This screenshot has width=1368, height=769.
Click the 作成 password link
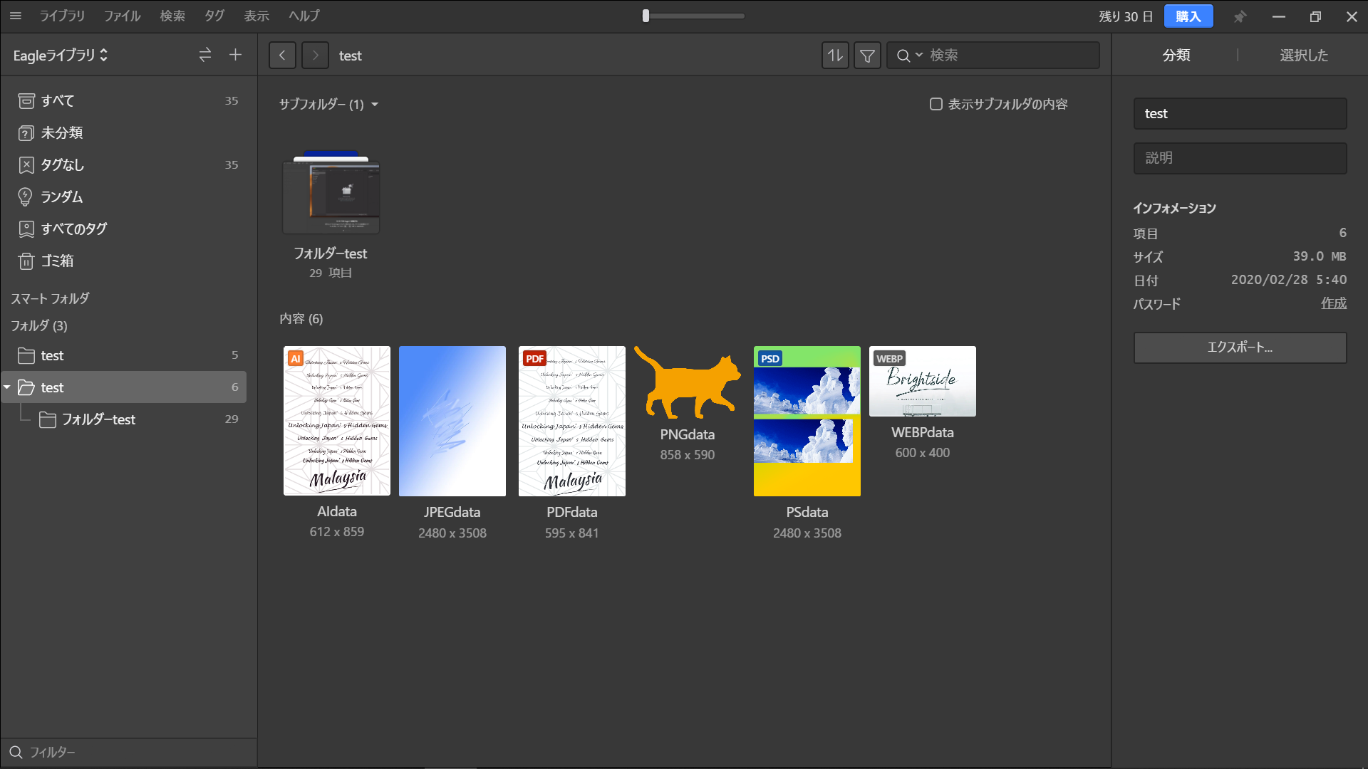[1334, 303]
